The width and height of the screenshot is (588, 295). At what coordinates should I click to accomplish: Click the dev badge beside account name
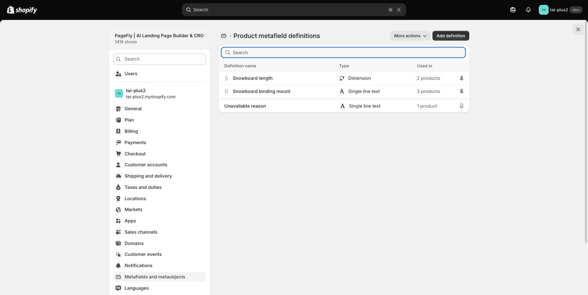576,10
